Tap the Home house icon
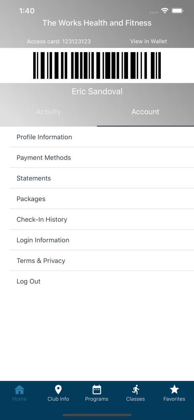194x420 pixels. click(19, 389)
